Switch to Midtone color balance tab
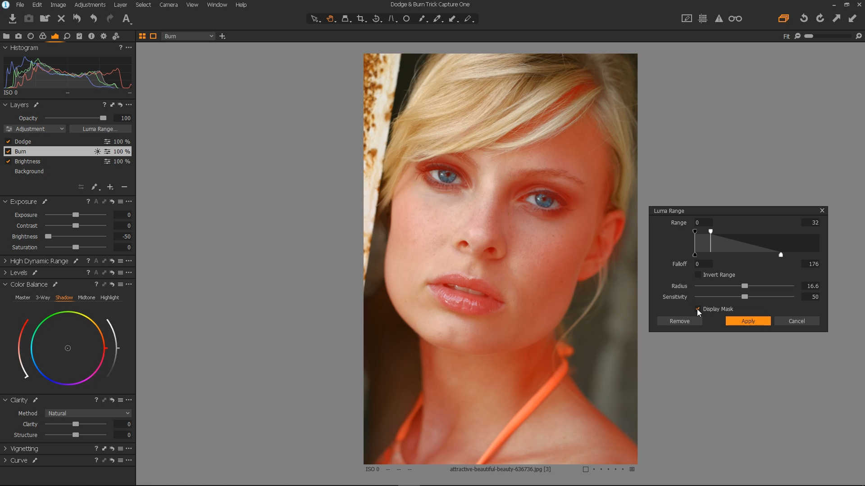 click(86, 297)
